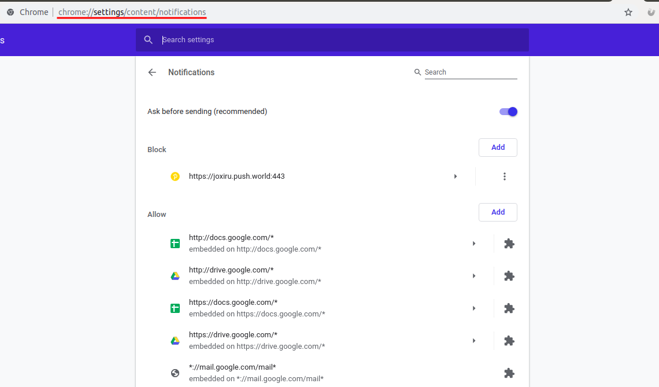Click the Sheets icon beside https://docs.google.com
This screenshot has height=387, width=659.
(x=175, y=308)
